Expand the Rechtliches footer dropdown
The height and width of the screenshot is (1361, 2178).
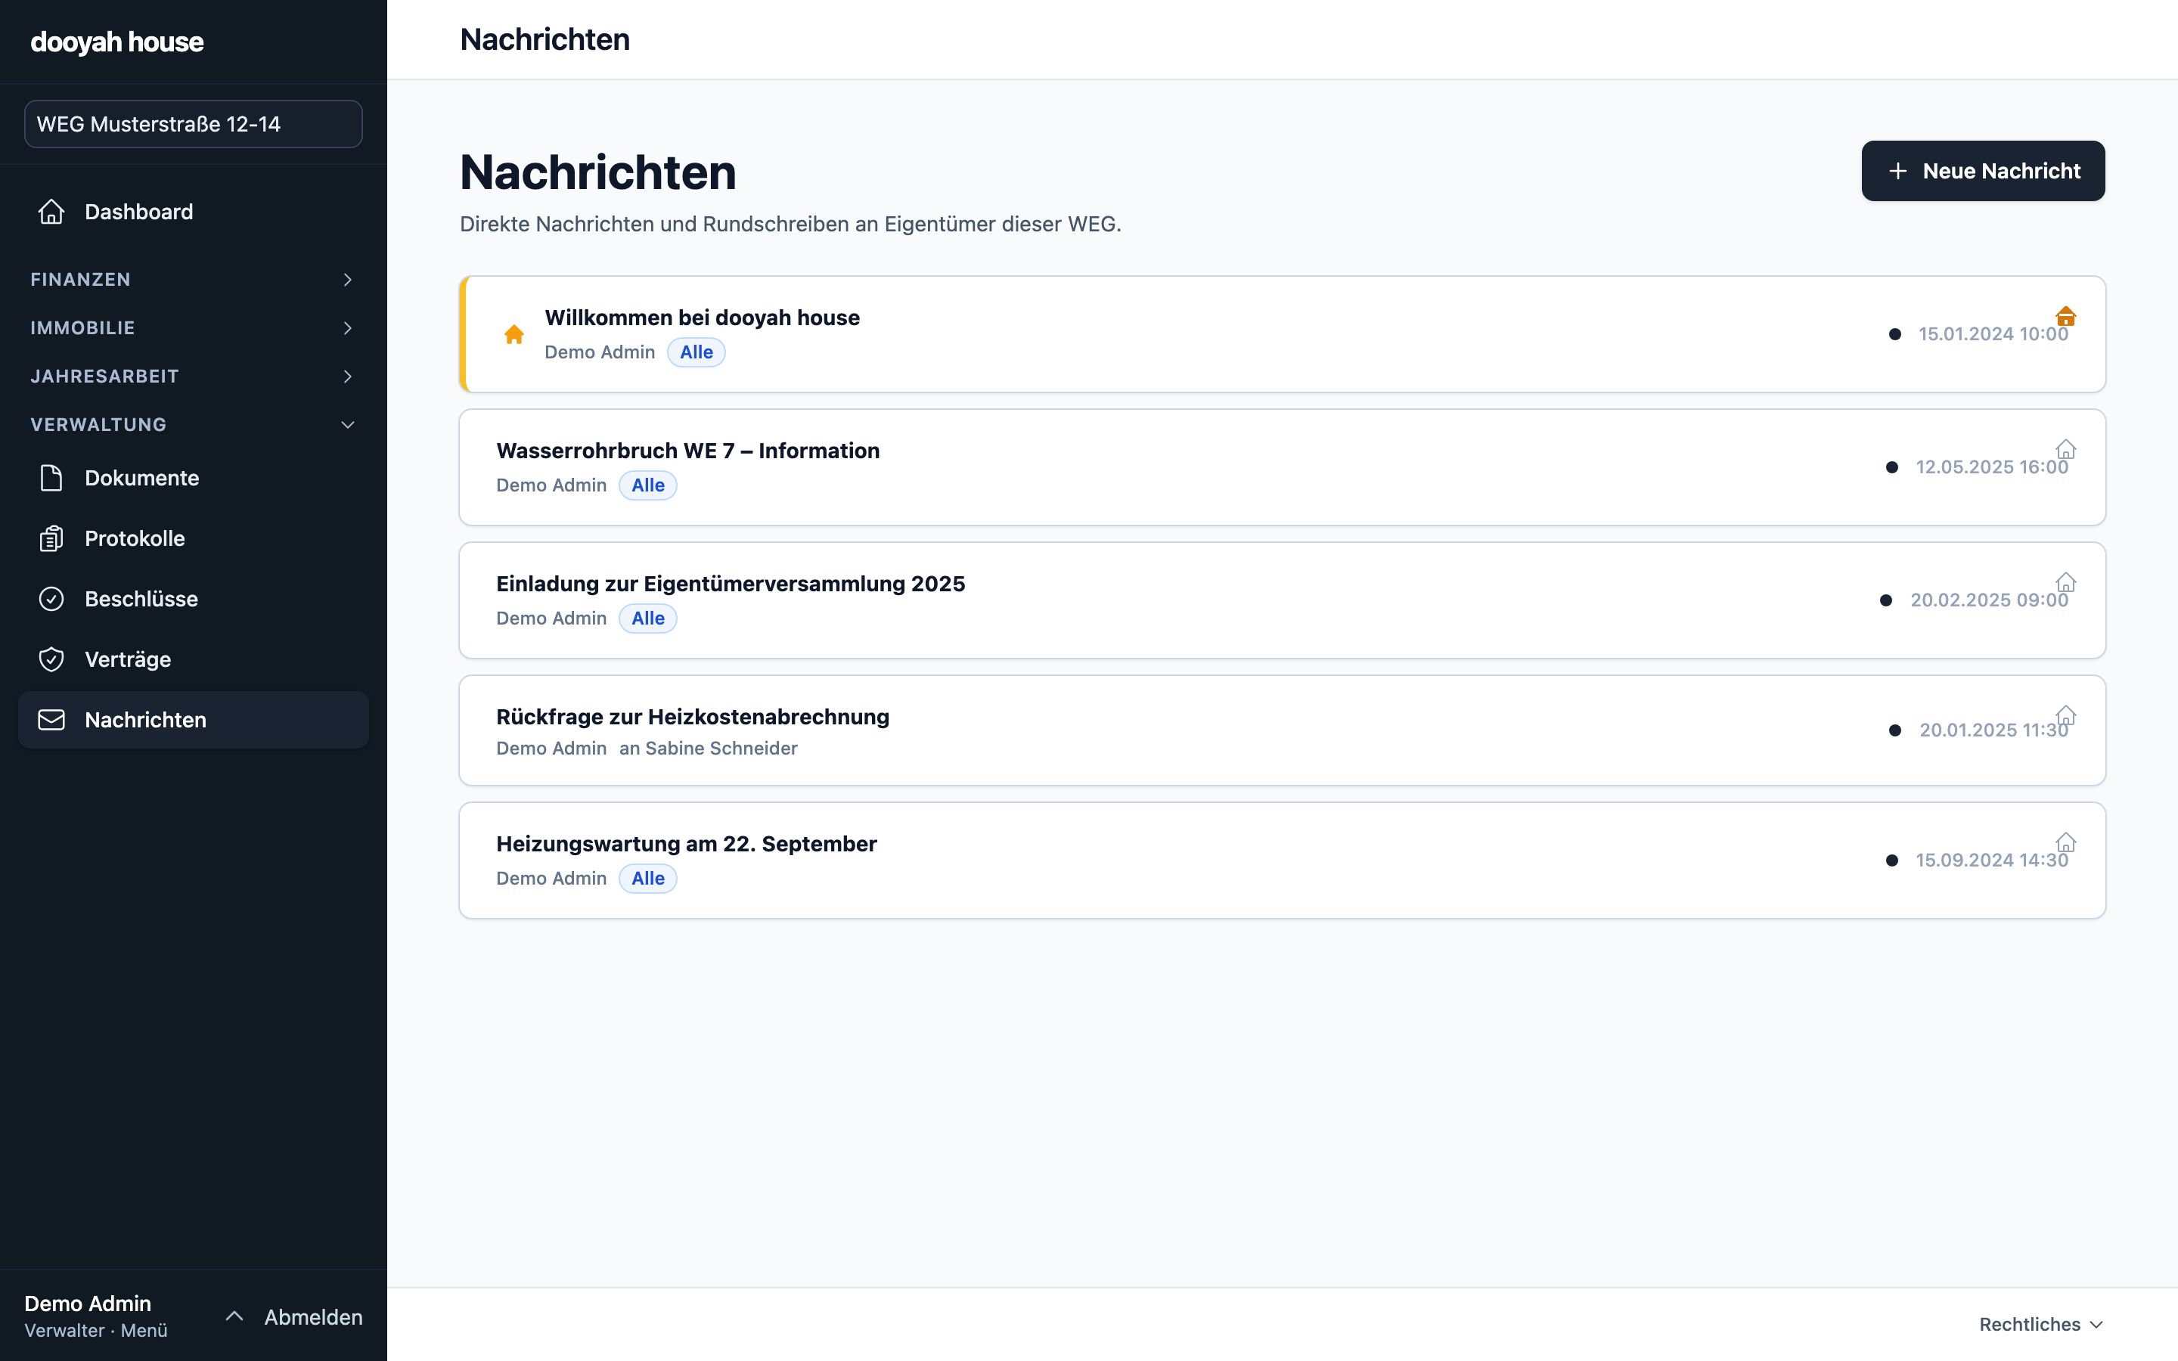(x=2040, y=1324)
